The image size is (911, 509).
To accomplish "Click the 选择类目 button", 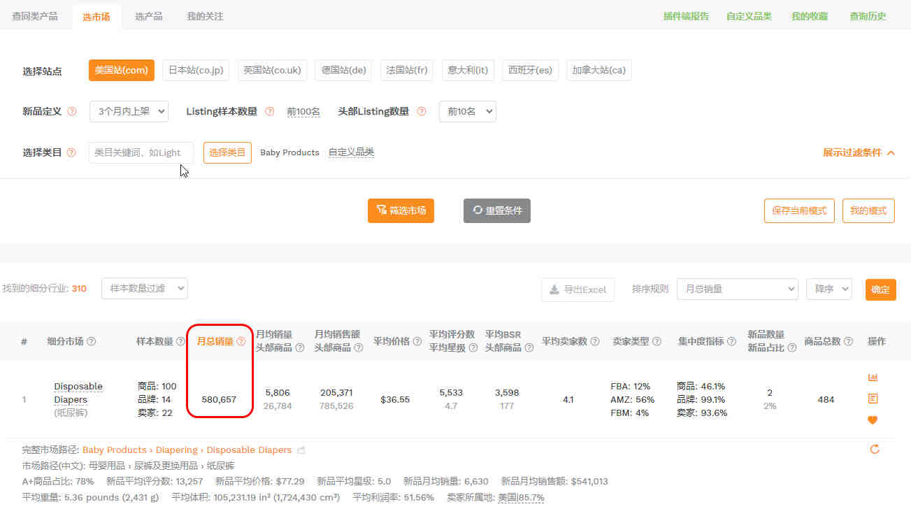I will (227, 152).
